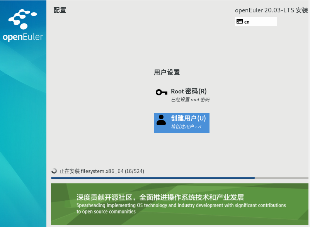The height and width of the screenshot is (227, 310).
Task: Click the green promotional banner
Action: point(179,204)
